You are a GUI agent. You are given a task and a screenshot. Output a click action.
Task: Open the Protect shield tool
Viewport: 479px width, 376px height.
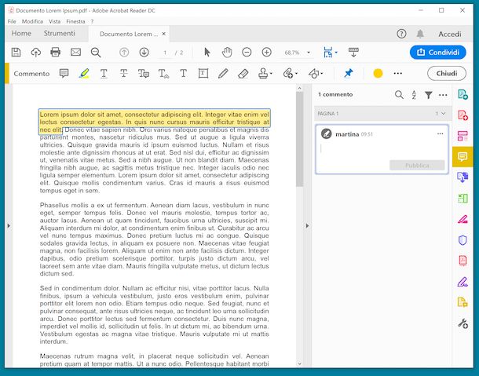coord(463,240)
